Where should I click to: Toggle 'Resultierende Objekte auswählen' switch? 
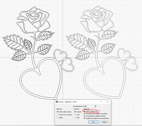pyautogui.click(x=84, y=114)
